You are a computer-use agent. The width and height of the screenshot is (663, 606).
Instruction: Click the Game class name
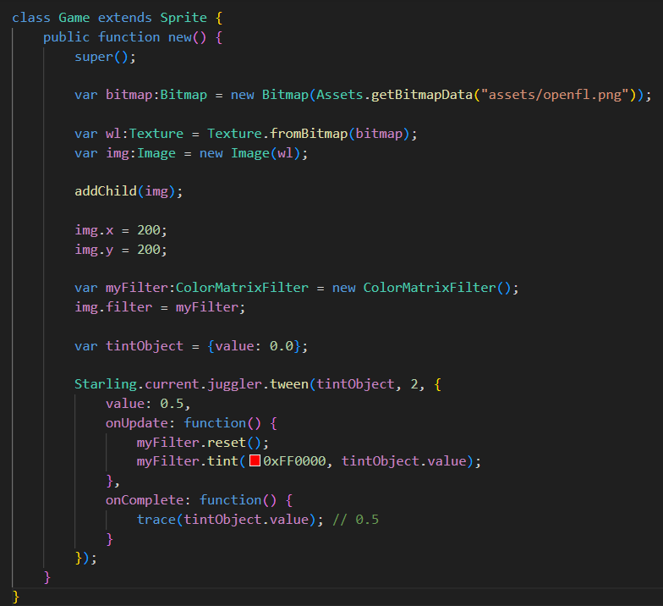coord(74,18)
